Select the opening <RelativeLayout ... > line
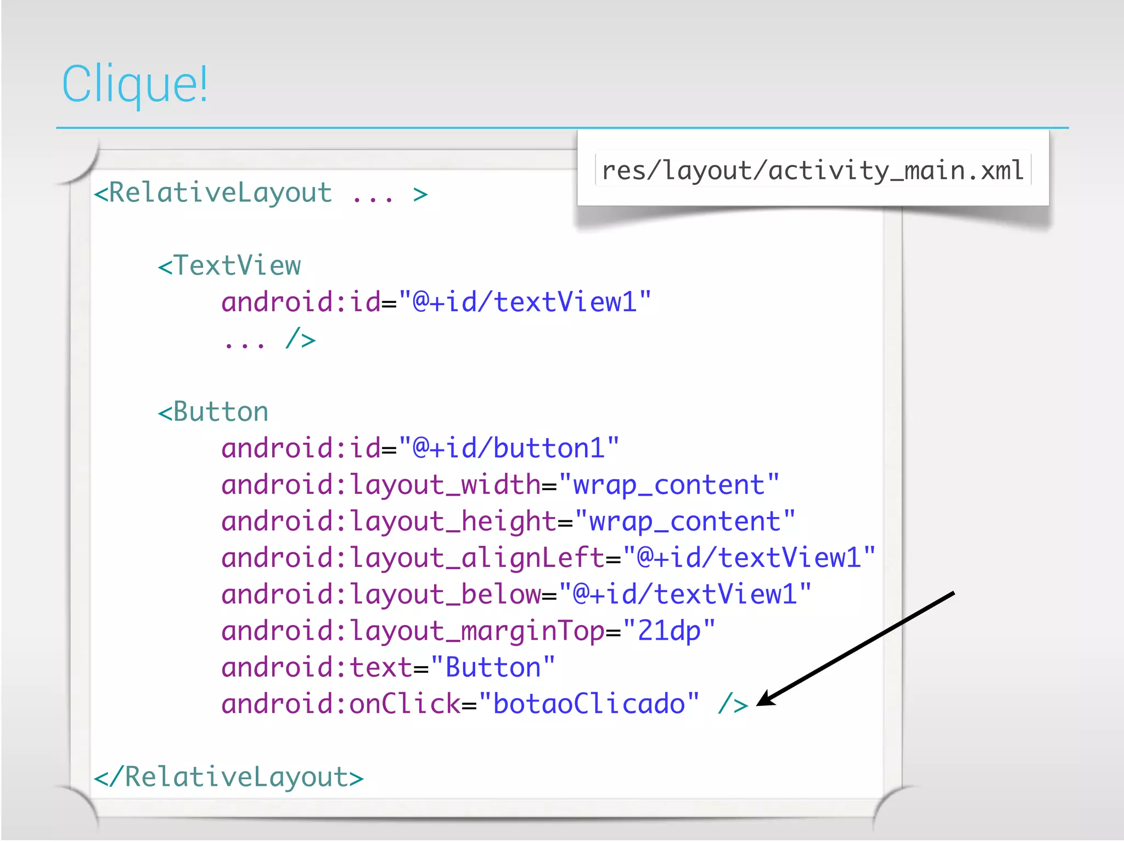This screenshot has width=1124, height=843. (x=261, y=193)
